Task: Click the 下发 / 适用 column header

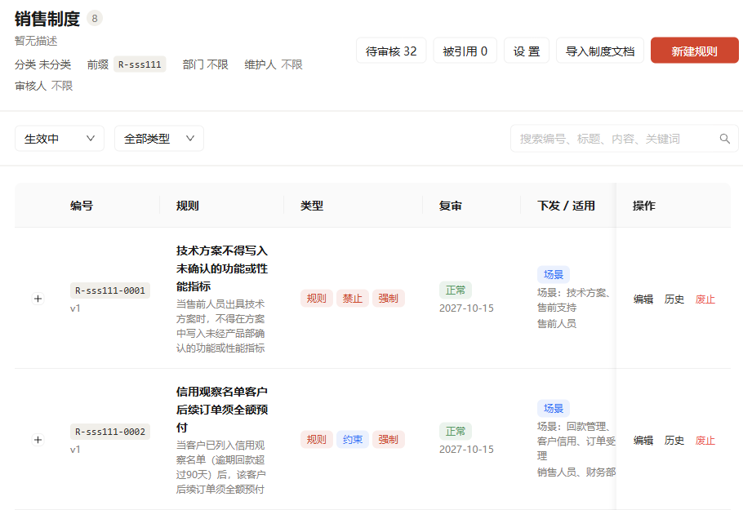Action: click(566, 206)
